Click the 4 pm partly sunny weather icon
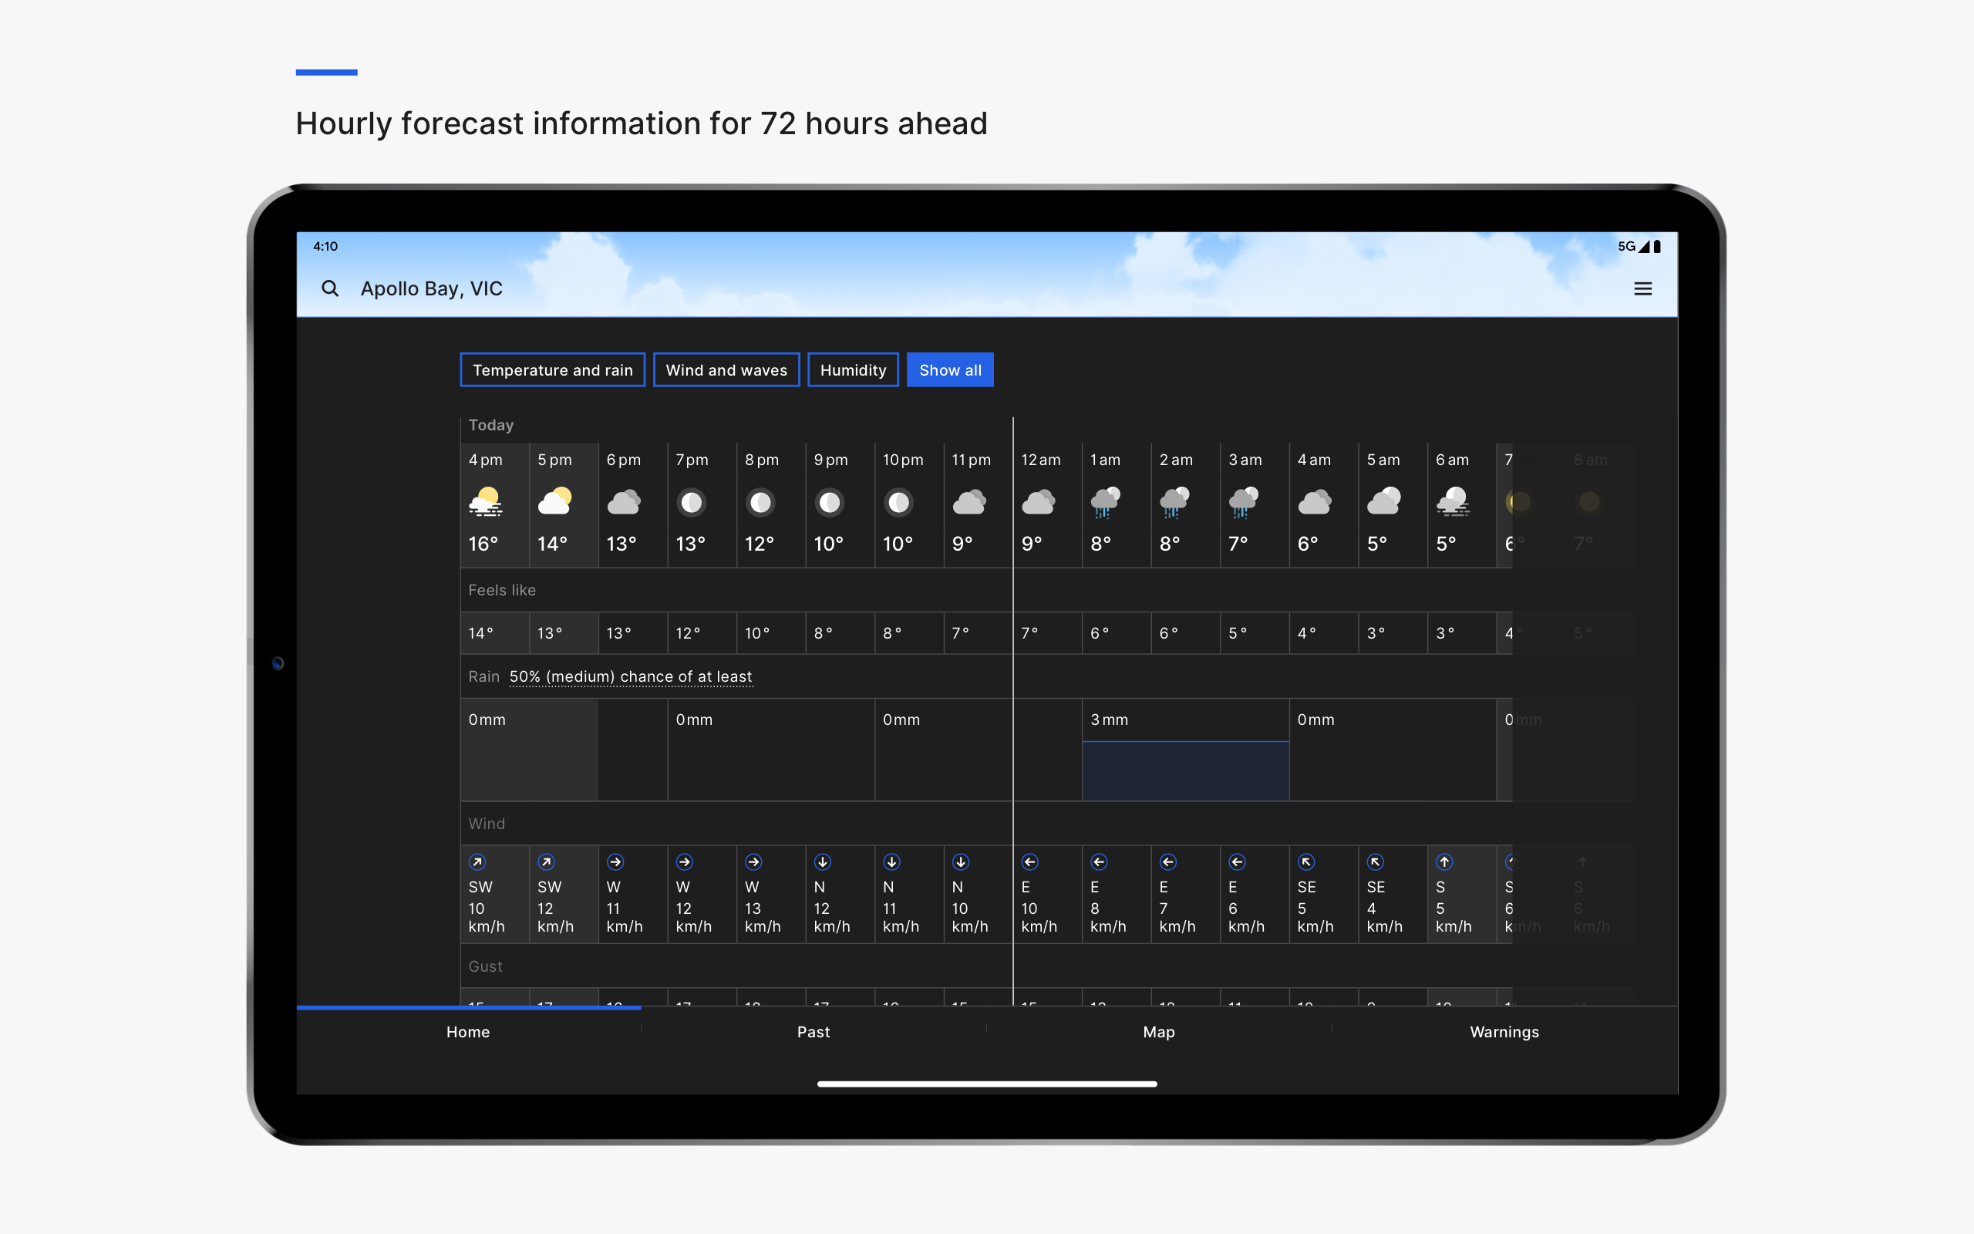 coord(485,502)
